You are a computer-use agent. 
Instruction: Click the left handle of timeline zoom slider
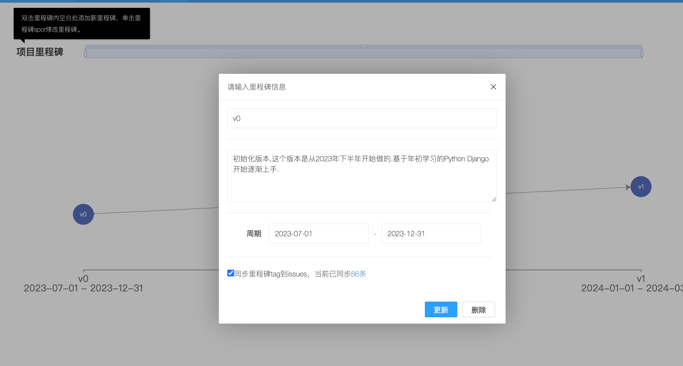click(x=85, y=53)
